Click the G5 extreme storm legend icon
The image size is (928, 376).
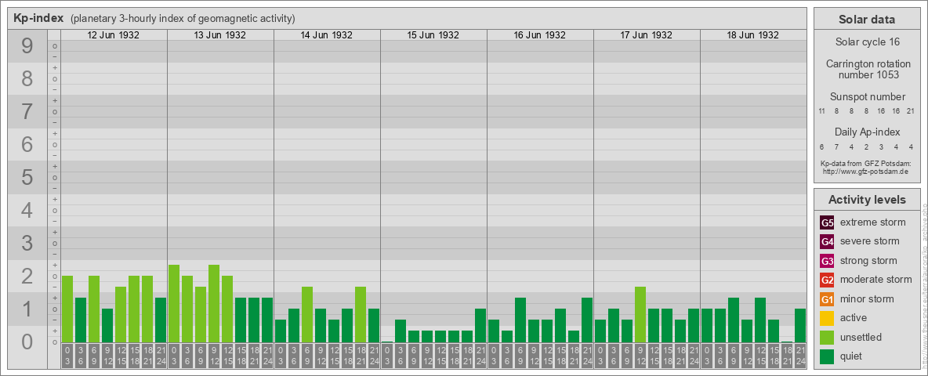pyautogui.click(x=828, y=223)
